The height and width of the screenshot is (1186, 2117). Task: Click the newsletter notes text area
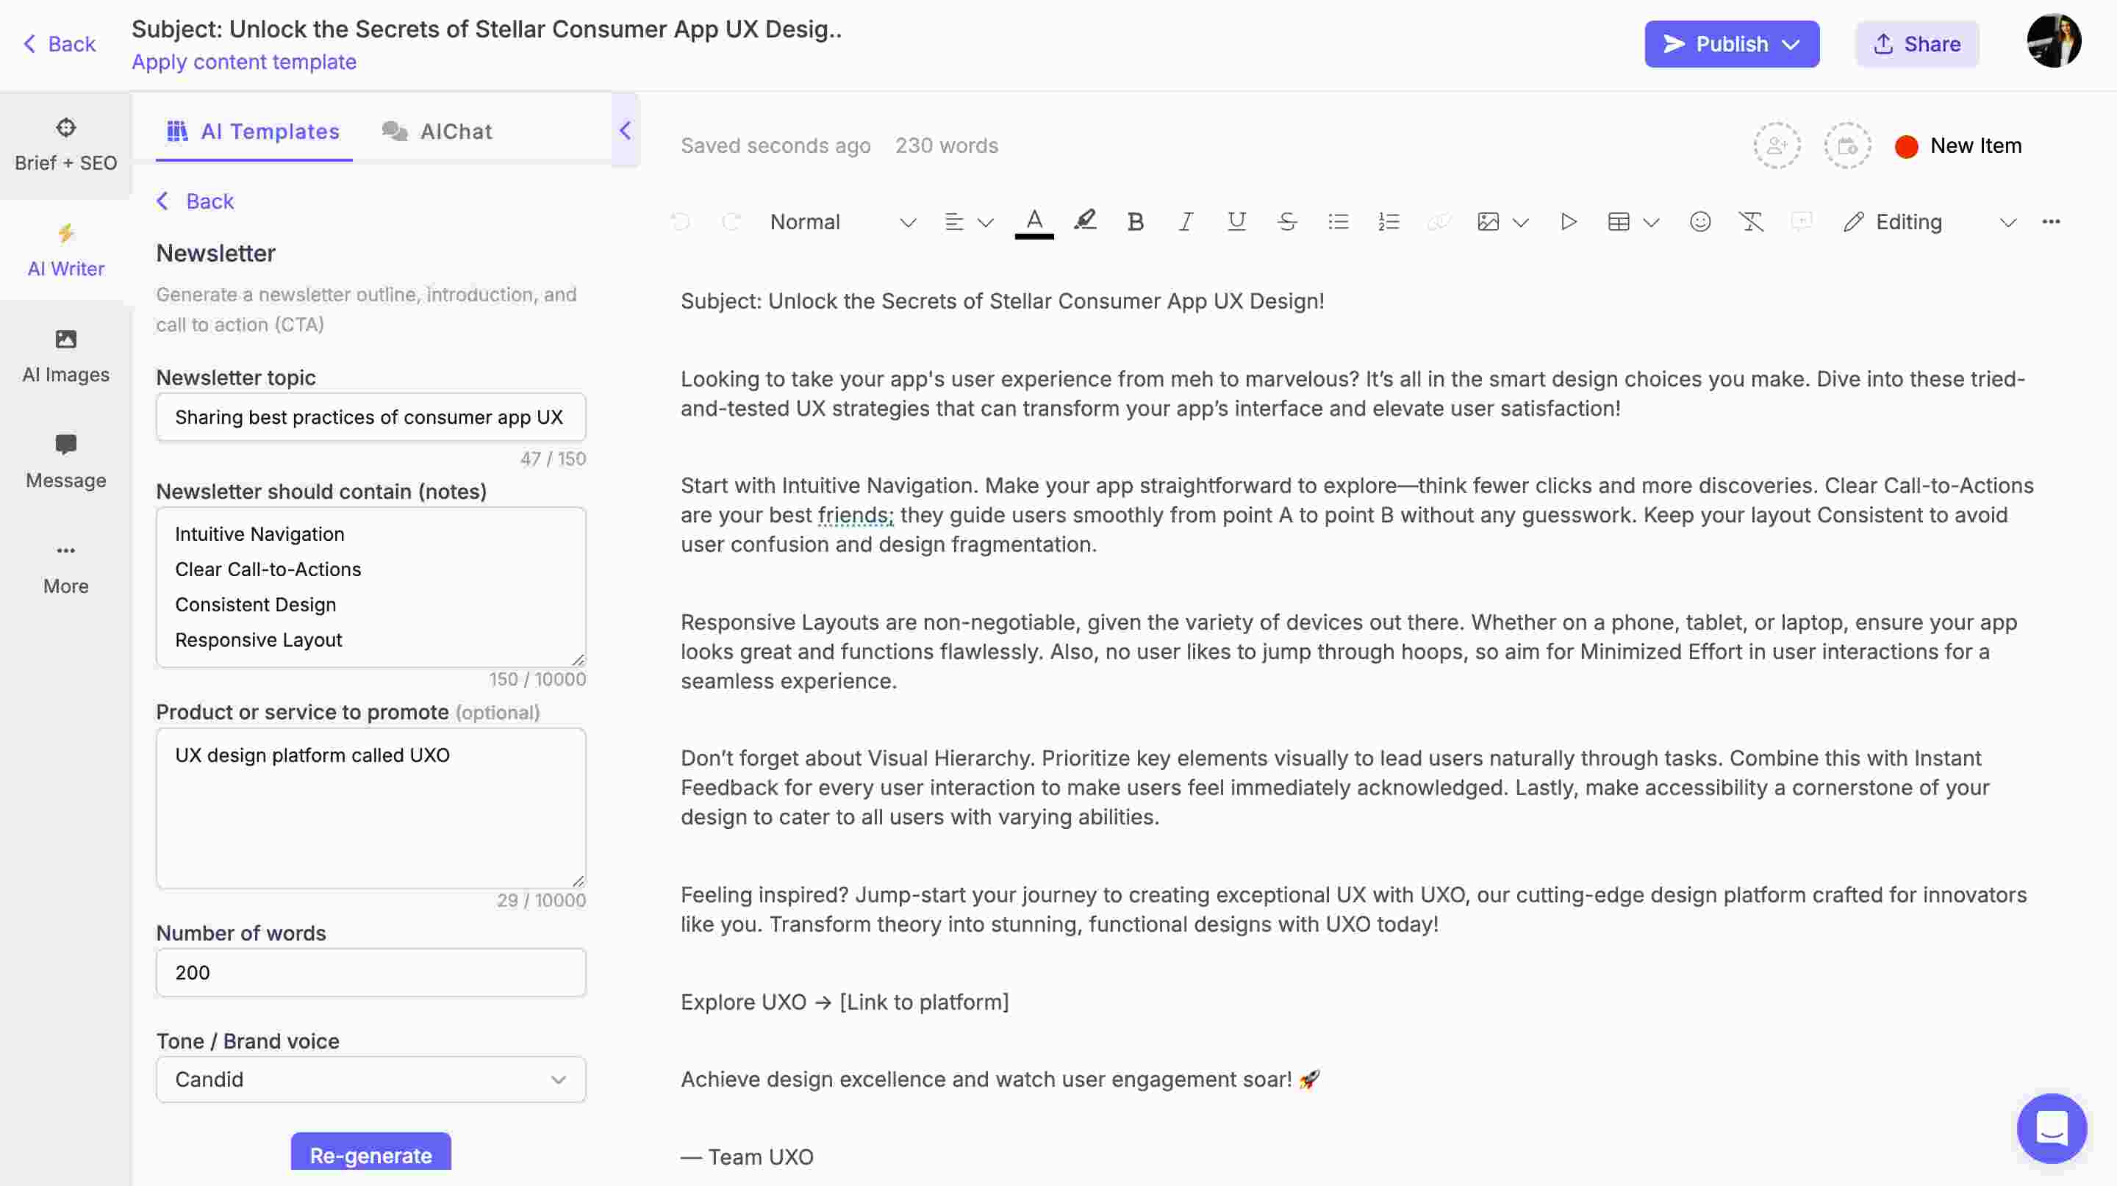pyautogui.click(x=370, y=586)
